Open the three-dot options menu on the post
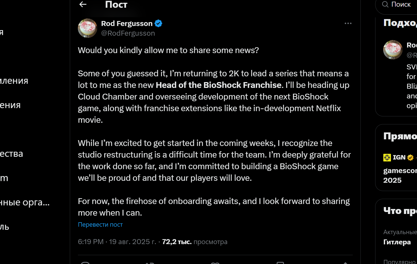 [348, 23]
